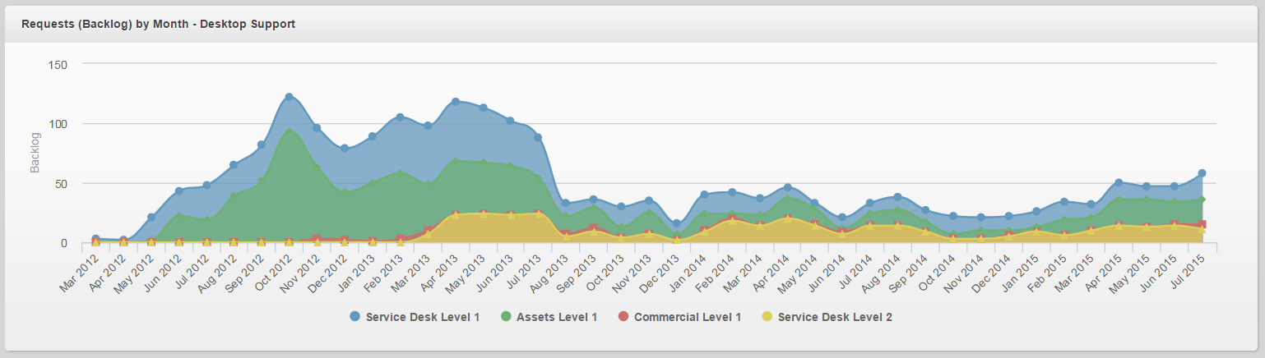Click the green peak data point at Oct 2012
This screenshot has height=358, width=1265.
[289, 129]
